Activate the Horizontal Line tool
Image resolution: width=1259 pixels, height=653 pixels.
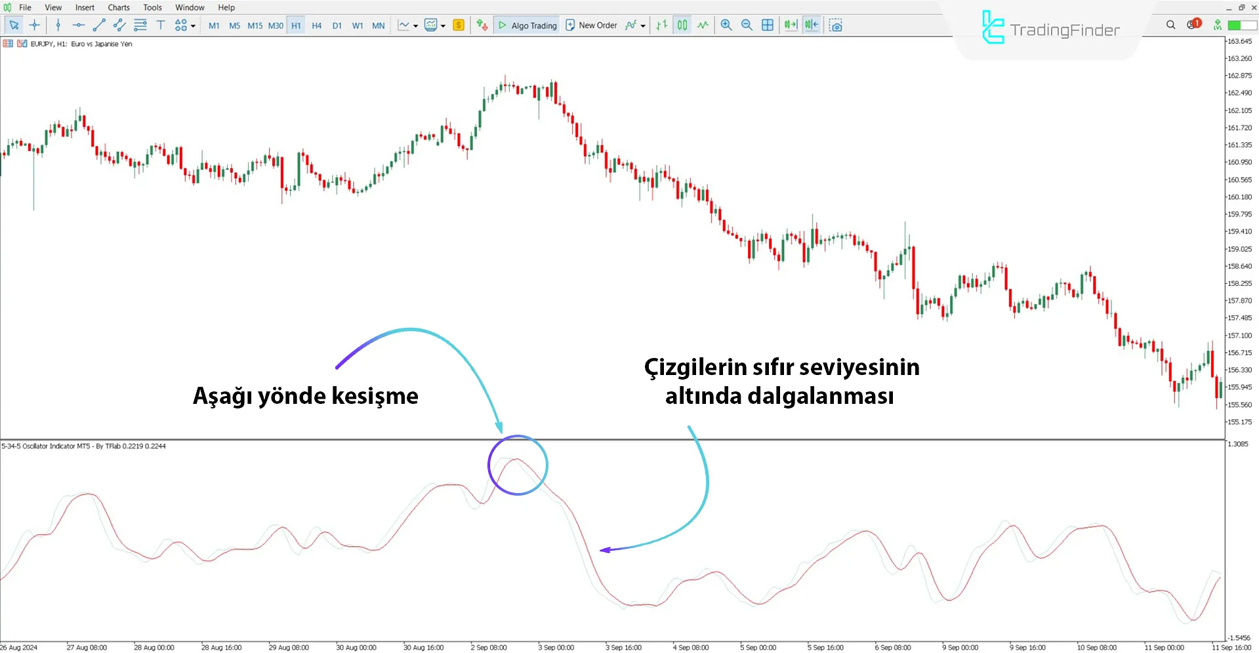[78, 25]
